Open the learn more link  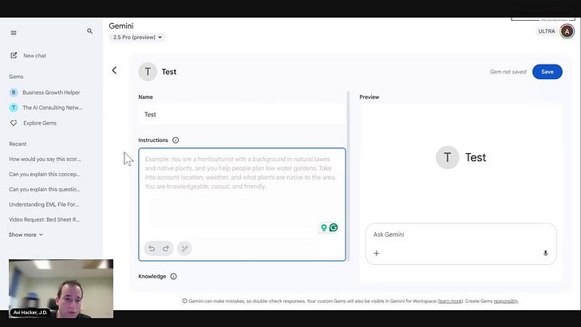click(x=450, y=301)
